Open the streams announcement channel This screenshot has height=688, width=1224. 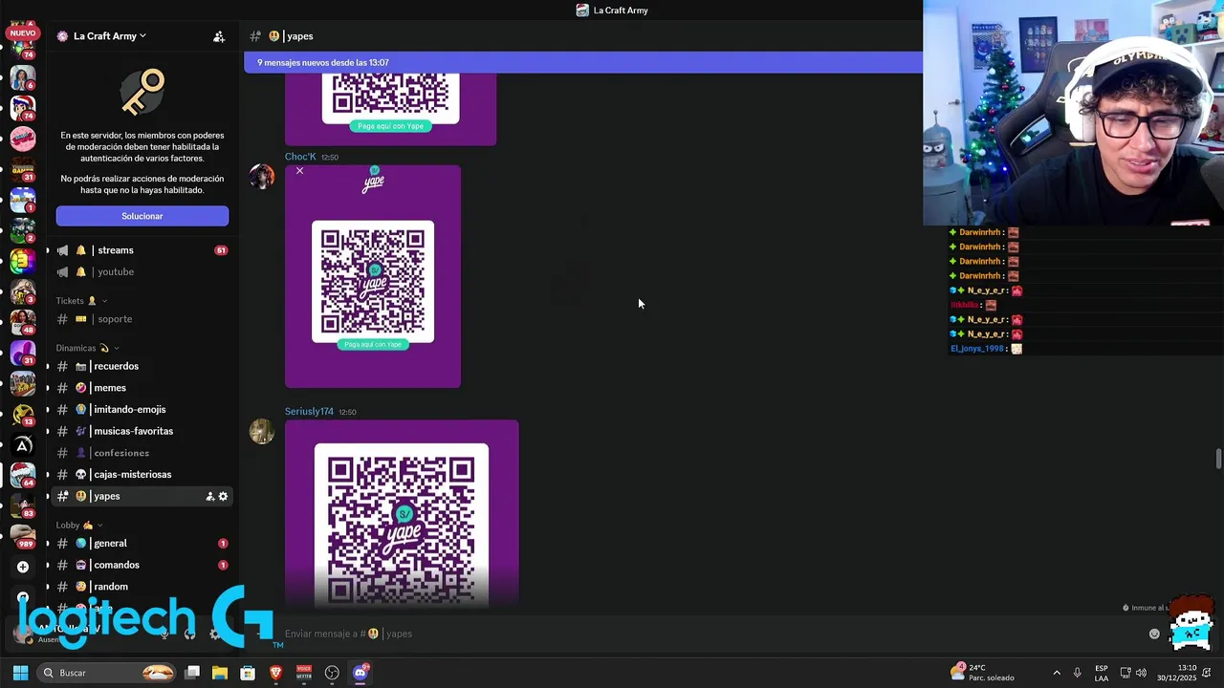point(142,250)
